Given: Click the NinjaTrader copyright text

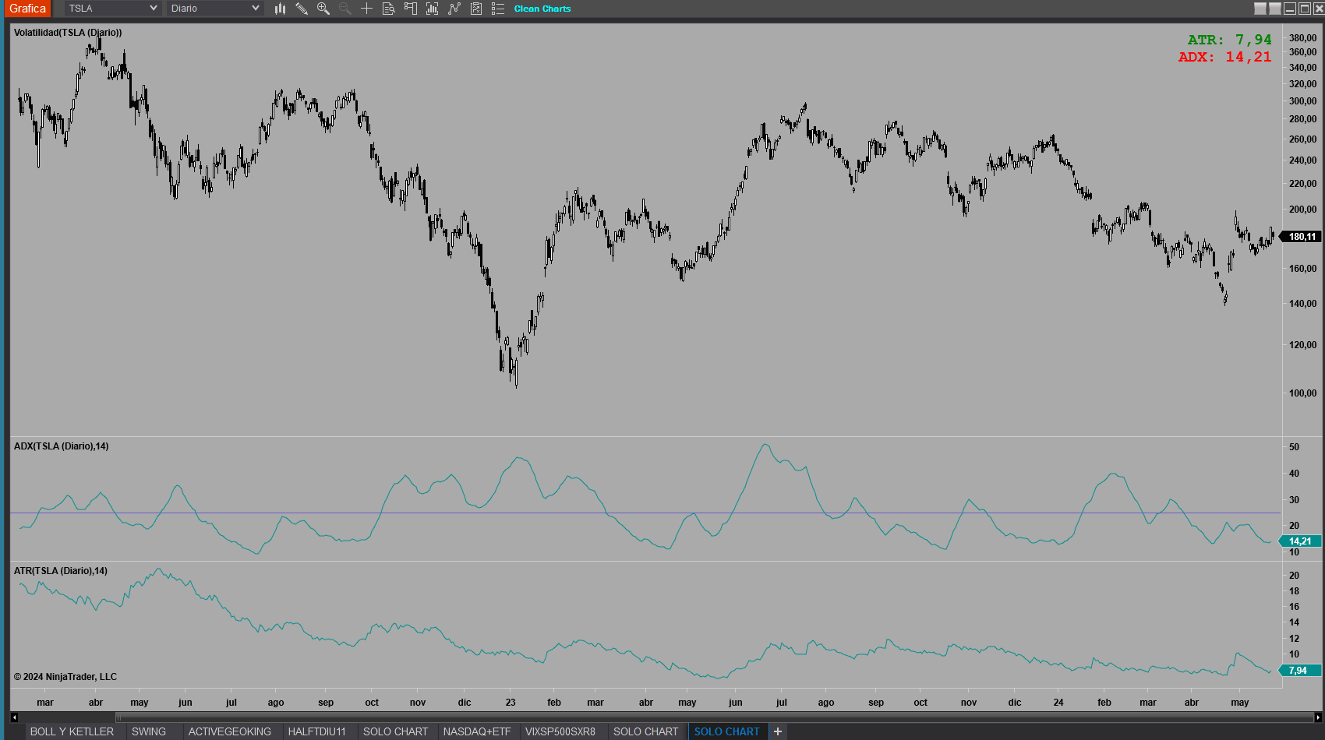Looking at the screenshot, I should 65,677.
